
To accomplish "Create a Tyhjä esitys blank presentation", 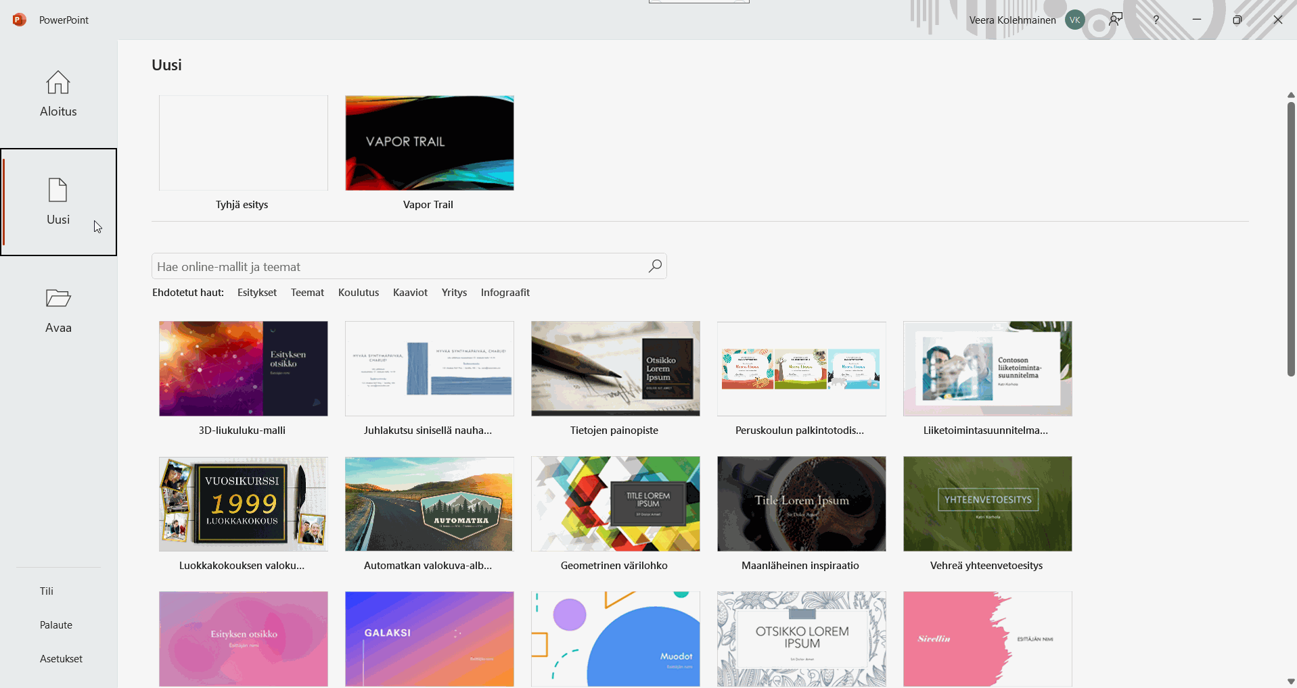I will click(244, 143).
